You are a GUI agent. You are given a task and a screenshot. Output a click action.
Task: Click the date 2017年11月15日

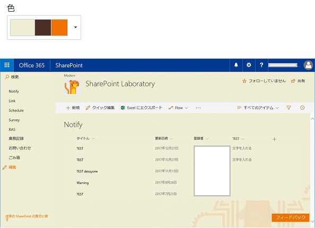pos(167,171)
